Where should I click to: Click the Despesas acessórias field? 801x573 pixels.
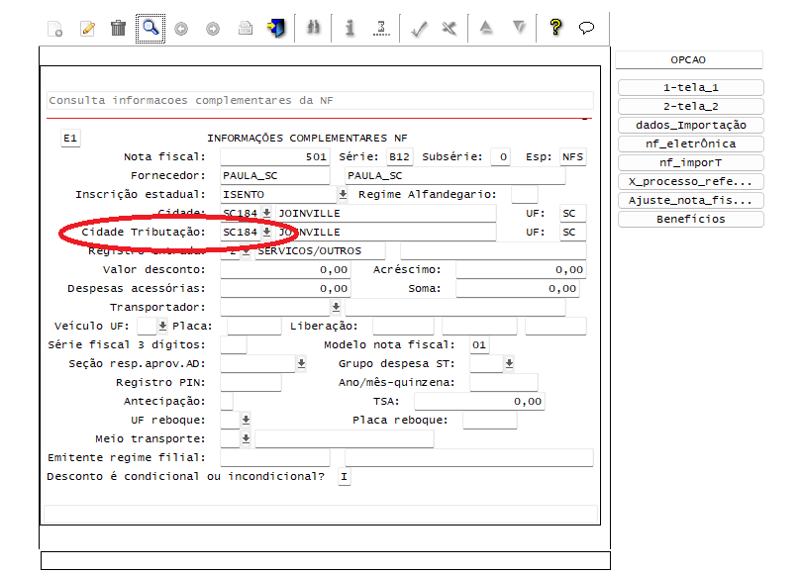click(x=285, y=289)
